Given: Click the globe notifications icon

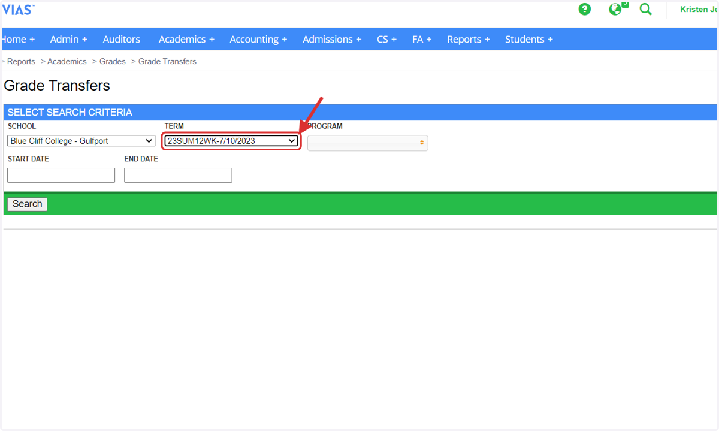Looking at the screenshot, I should pos(616,10).
